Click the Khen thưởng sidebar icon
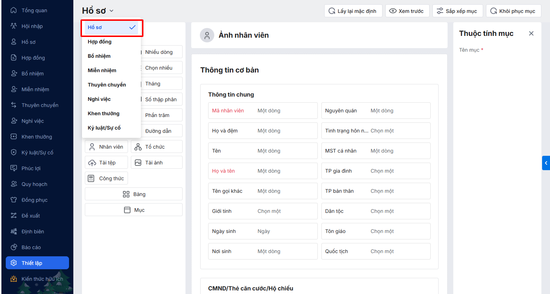 (x=14, y=137)
